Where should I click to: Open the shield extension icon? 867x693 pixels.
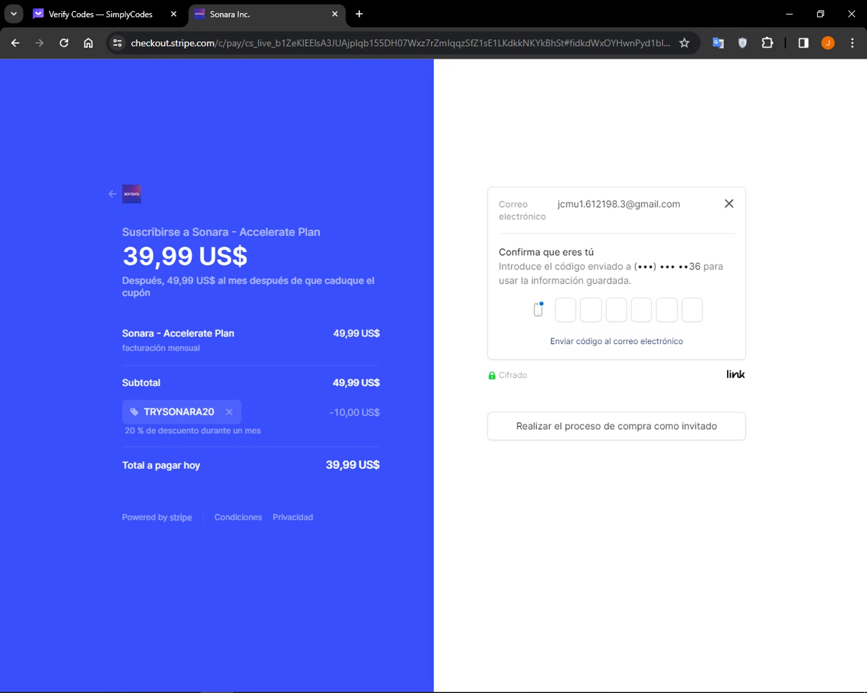[x=743, y=43]
